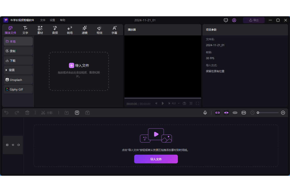Open the feedback message icon
Image resolution: width=290 pixels, height=196 pixels.
[226, 20]
